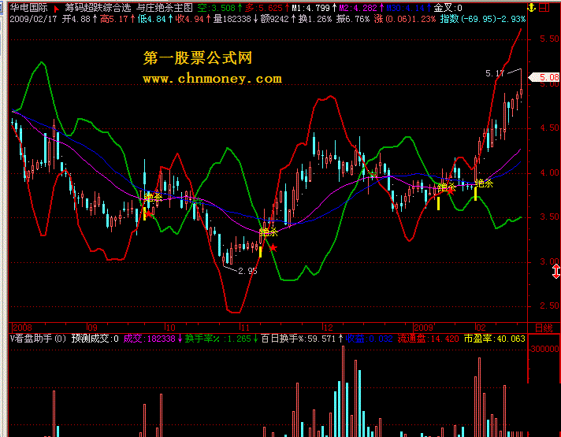Screen dimensions: 561x437
Task: Click the red star near the 2.95 low
Action: [273, 247]
